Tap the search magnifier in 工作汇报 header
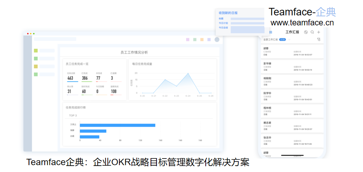Image resolution: width=363 pixels, height=172 pixels. click(312, 32)
